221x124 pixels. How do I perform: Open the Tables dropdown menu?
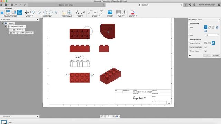[x=121, y=16]
